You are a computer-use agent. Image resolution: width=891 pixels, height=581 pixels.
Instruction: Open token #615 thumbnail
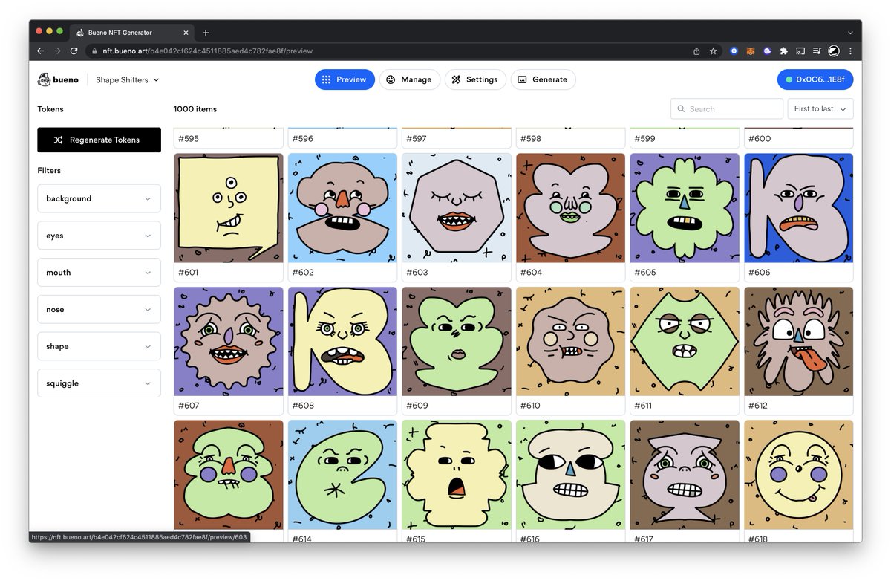457,475
